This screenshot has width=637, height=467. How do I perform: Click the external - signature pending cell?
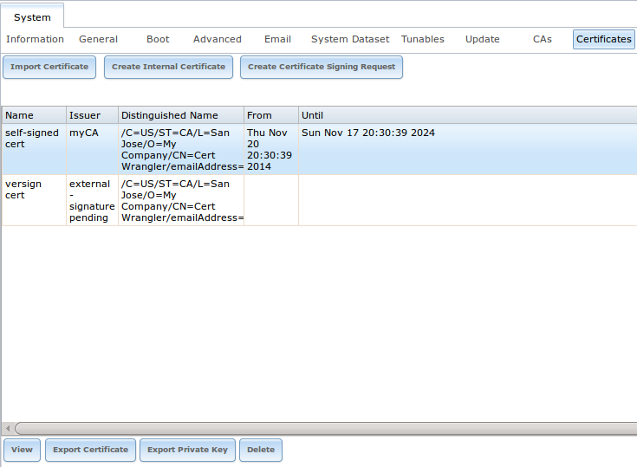tap(92, 200)
